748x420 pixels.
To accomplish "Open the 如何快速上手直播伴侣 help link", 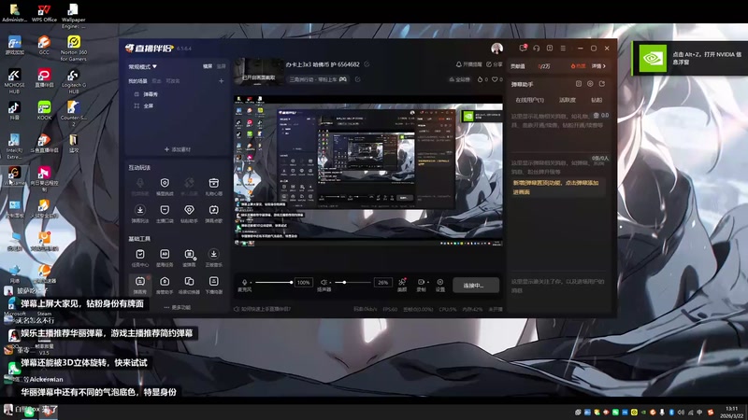I will pos(263,309).
